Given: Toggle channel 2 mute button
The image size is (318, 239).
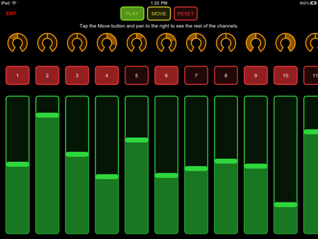Looking at the screenshot, I should point(47,76).
